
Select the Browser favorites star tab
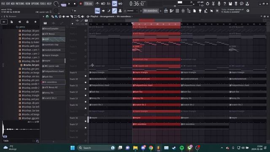click(x=35, y=22)
